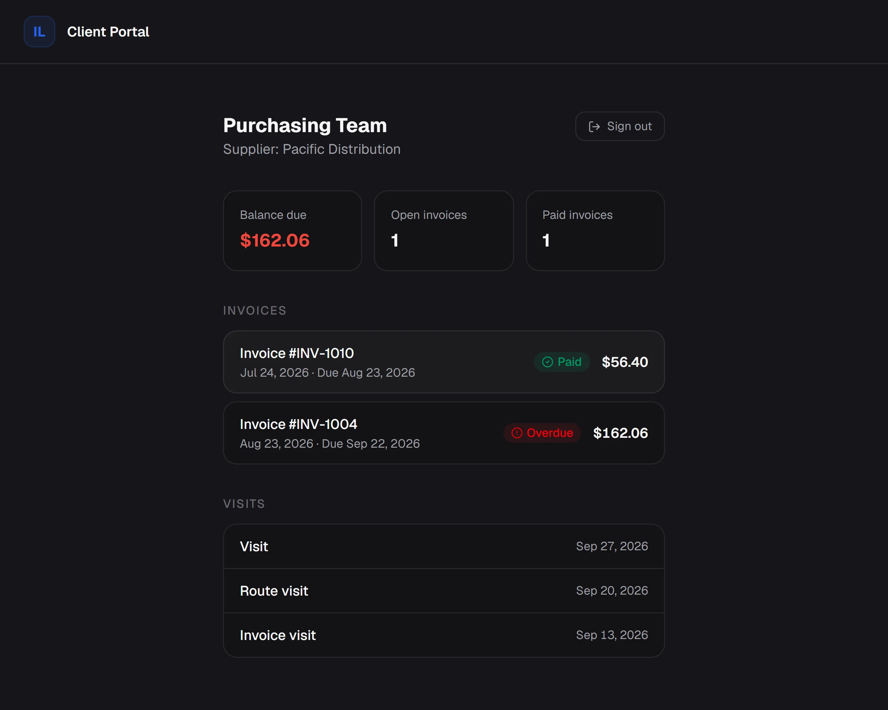Click the Paid status badge

(x=562, y=362)
